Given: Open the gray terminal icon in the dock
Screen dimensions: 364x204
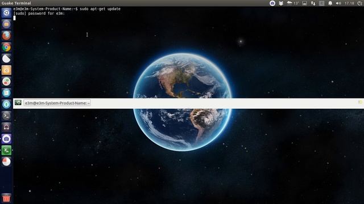Looking at the screenshot, I should tap(6, 116).
